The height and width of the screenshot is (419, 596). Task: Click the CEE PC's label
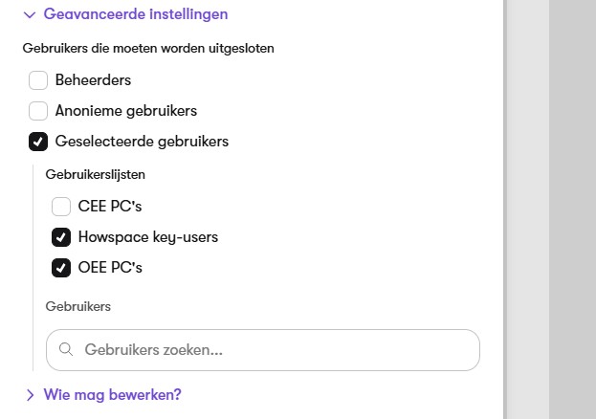[110, 207]
